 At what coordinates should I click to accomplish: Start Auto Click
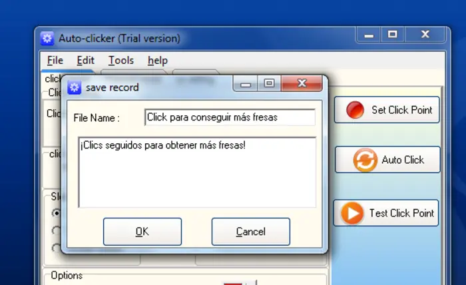387,160
